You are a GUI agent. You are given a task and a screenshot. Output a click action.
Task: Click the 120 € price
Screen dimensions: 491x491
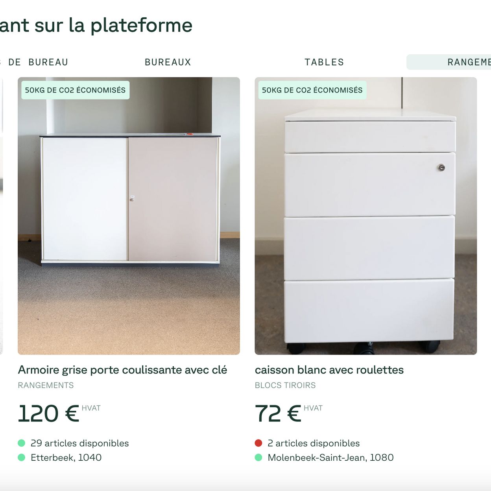[48, 413]
